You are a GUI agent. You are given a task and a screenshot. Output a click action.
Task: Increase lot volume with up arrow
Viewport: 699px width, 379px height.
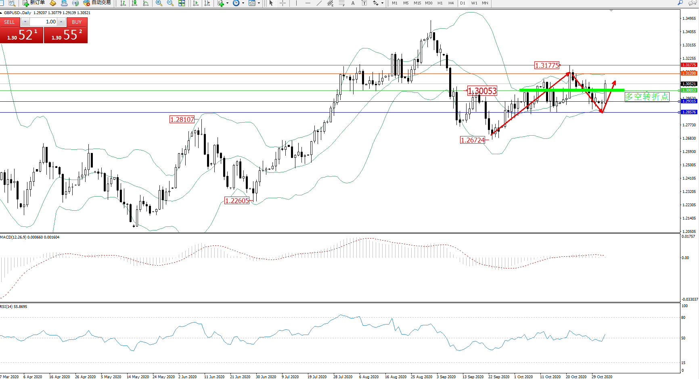coord(61,22)
